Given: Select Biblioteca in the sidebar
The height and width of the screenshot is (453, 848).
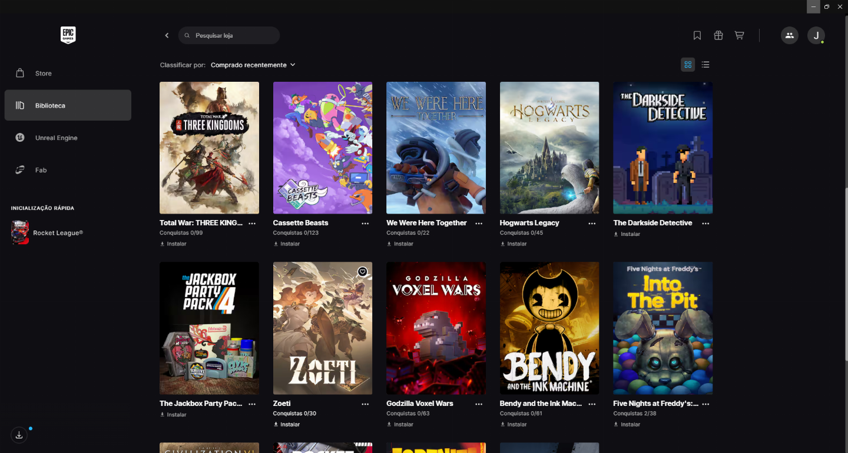Looking at the screenshot, I should coord(68,105).
